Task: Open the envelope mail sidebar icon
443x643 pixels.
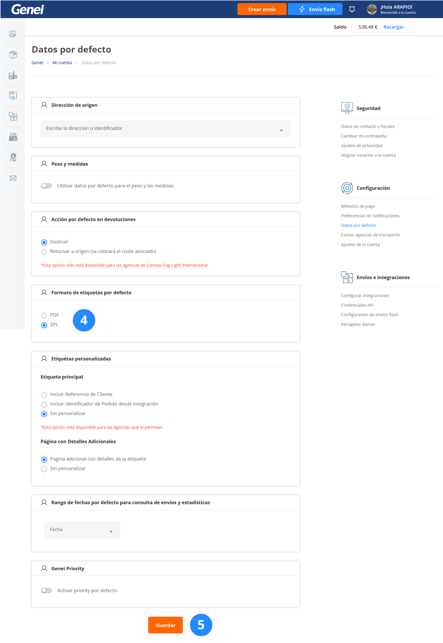Action: pos(13,178)
